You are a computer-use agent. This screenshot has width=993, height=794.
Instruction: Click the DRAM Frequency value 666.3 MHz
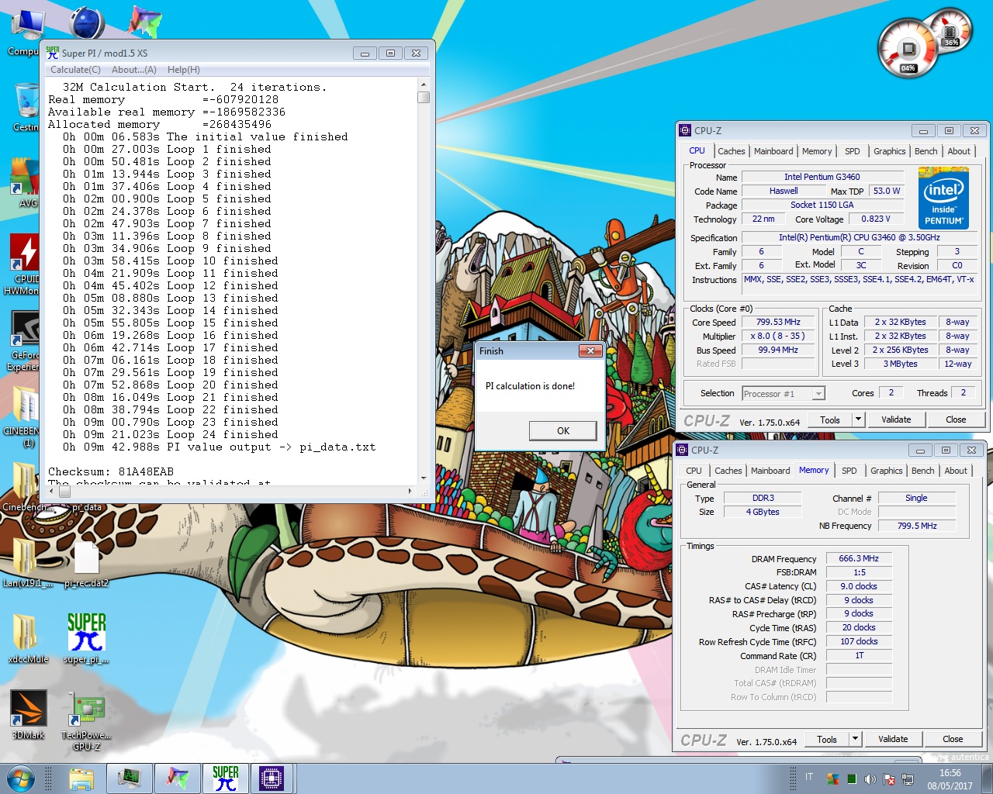pyautogui.click(x=859, y=558)
